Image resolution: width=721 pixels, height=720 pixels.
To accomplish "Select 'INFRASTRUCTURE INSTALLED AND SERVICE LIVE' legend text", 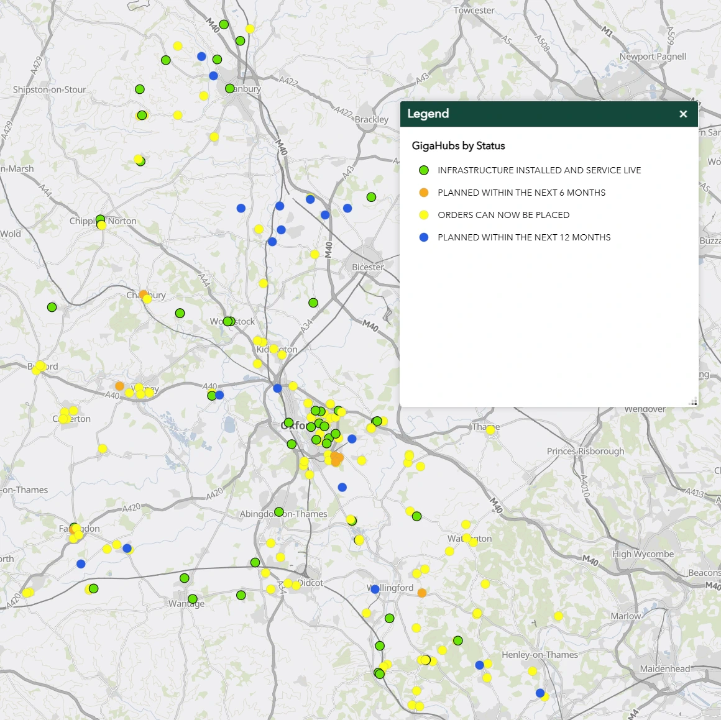I will (539, 170).
